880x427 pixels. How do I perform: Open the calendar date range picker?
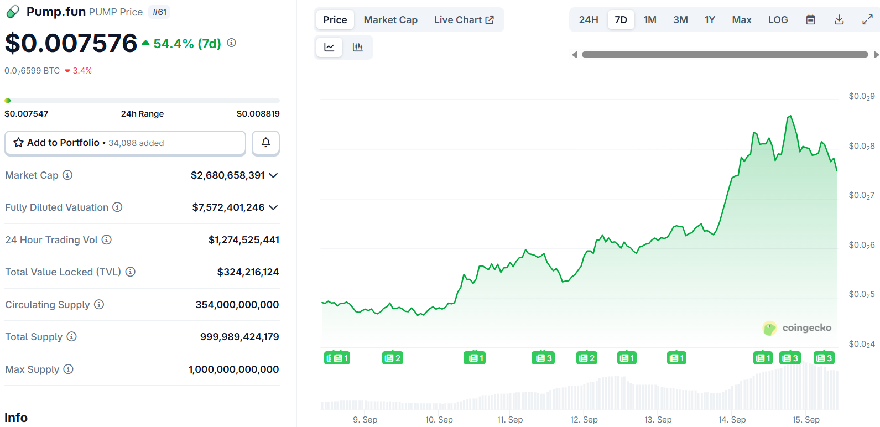(811, 20)
